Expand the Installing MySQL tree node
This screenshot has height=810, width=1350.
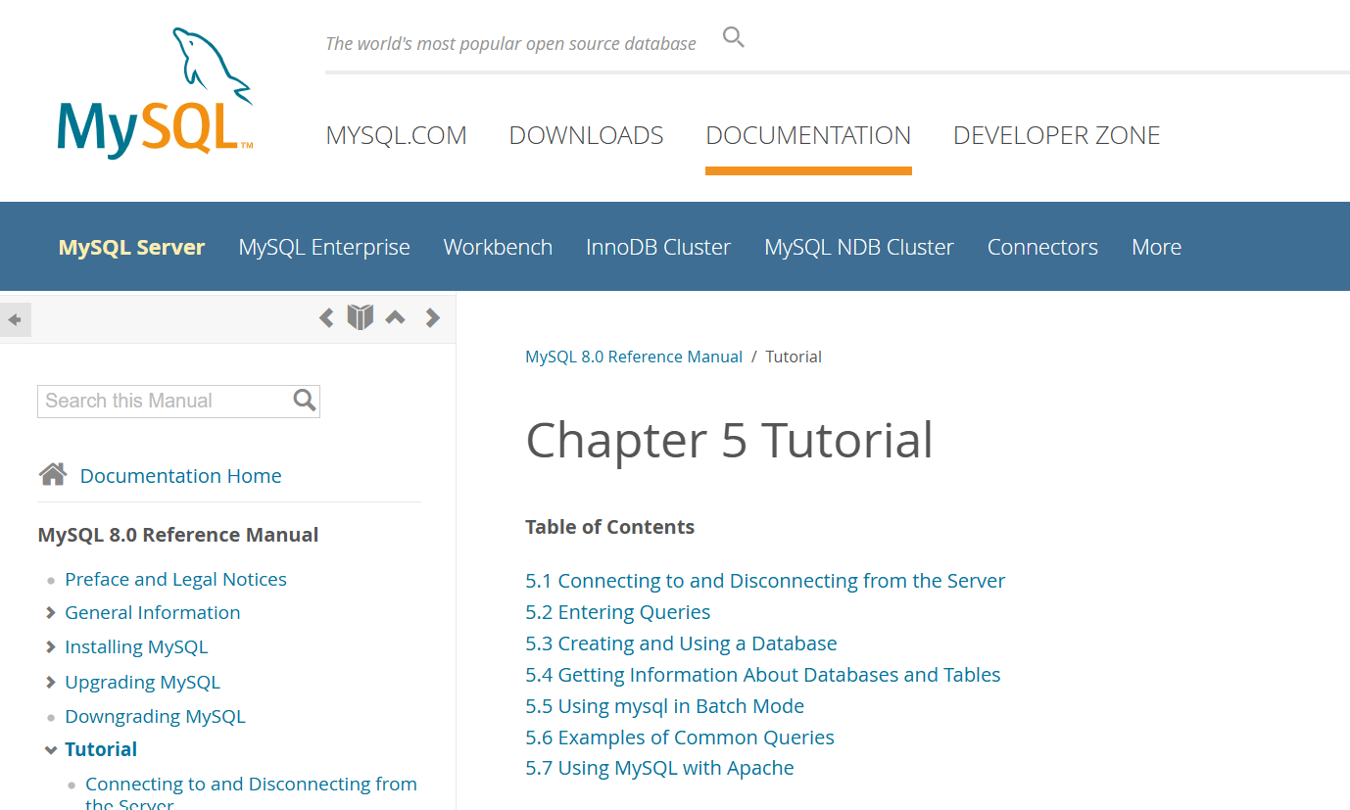click(51, 647)
